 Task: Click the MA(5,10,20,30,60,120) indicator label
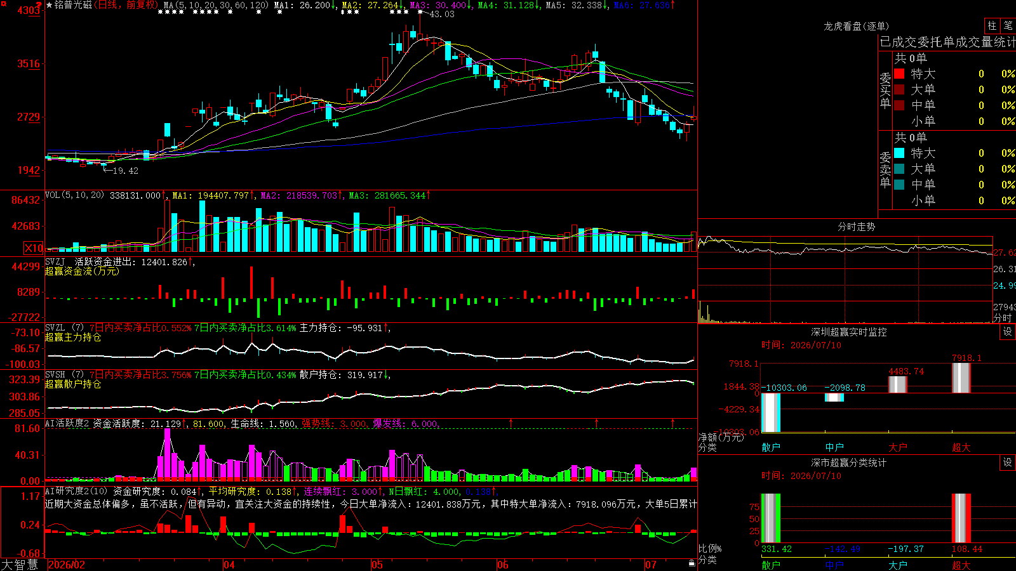coord(216,5)
